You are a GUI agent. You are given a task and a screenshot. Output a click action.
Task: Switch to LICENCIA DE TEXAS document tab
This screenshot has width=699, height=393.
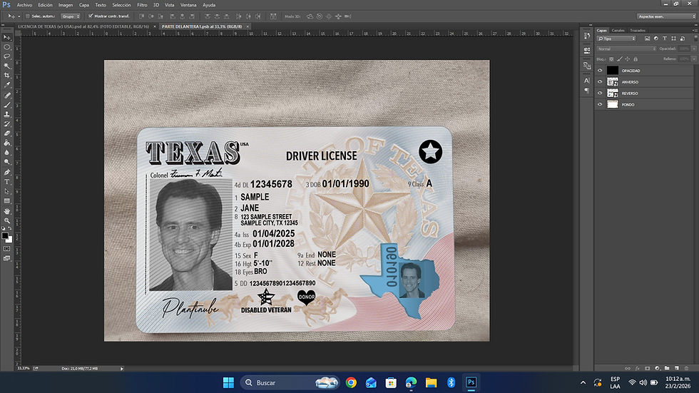[x=83, y=26]
